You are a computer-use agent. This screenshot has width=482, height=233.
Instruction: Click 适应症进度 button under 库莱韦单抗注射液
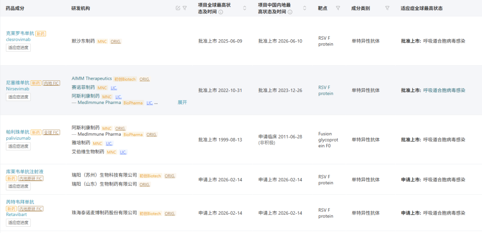coord(18,186)
